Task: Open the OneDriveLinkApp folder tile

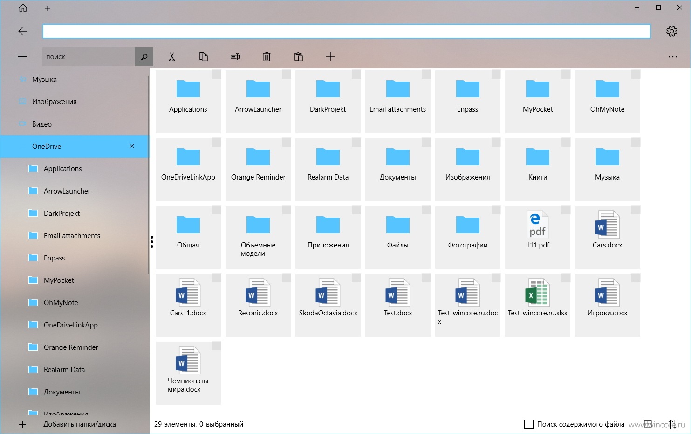Action: (x=188, y=169)
